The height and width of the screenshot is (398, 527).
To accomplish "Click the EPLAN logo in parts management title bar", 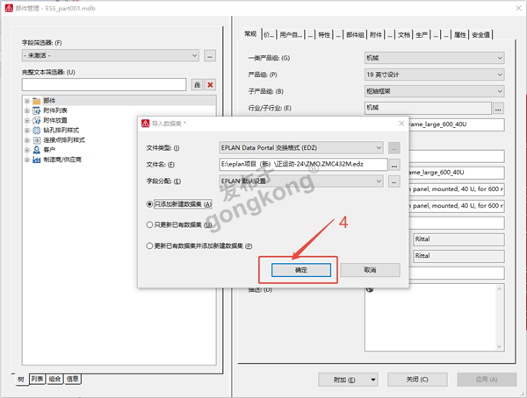I will tap(9, 8).
